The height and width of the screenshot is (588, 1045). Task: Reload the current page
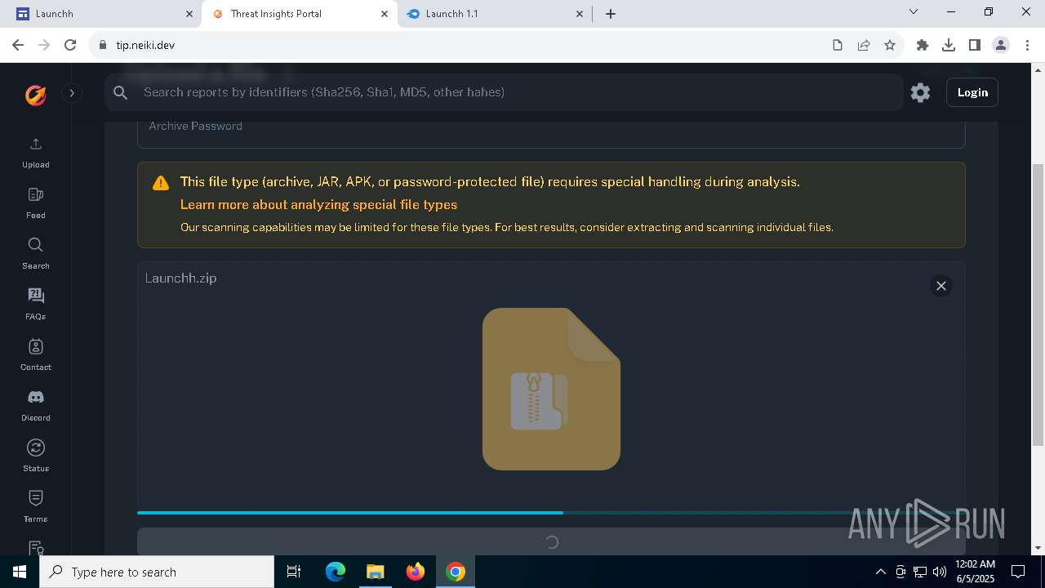[70, 45]
